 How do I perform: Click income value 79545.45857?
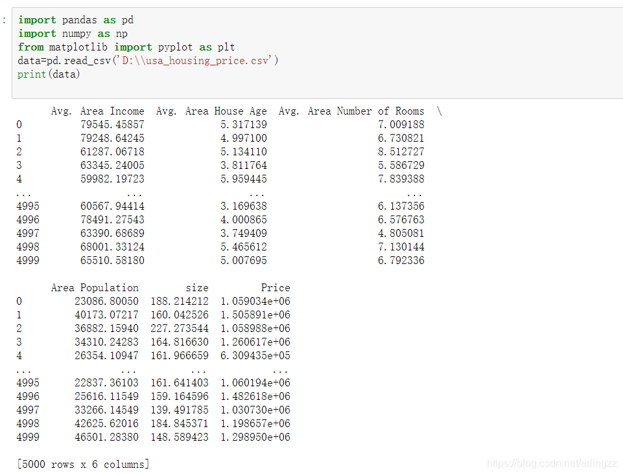pyautogui.click(x=112, y=124)
